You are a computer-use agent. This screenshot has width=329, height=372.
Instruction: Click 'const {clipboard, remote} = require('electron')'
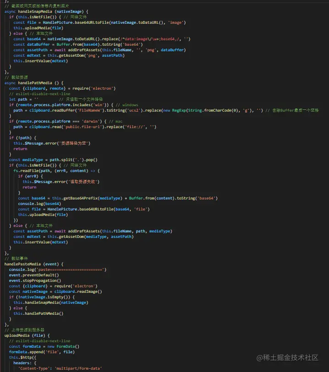62,88
